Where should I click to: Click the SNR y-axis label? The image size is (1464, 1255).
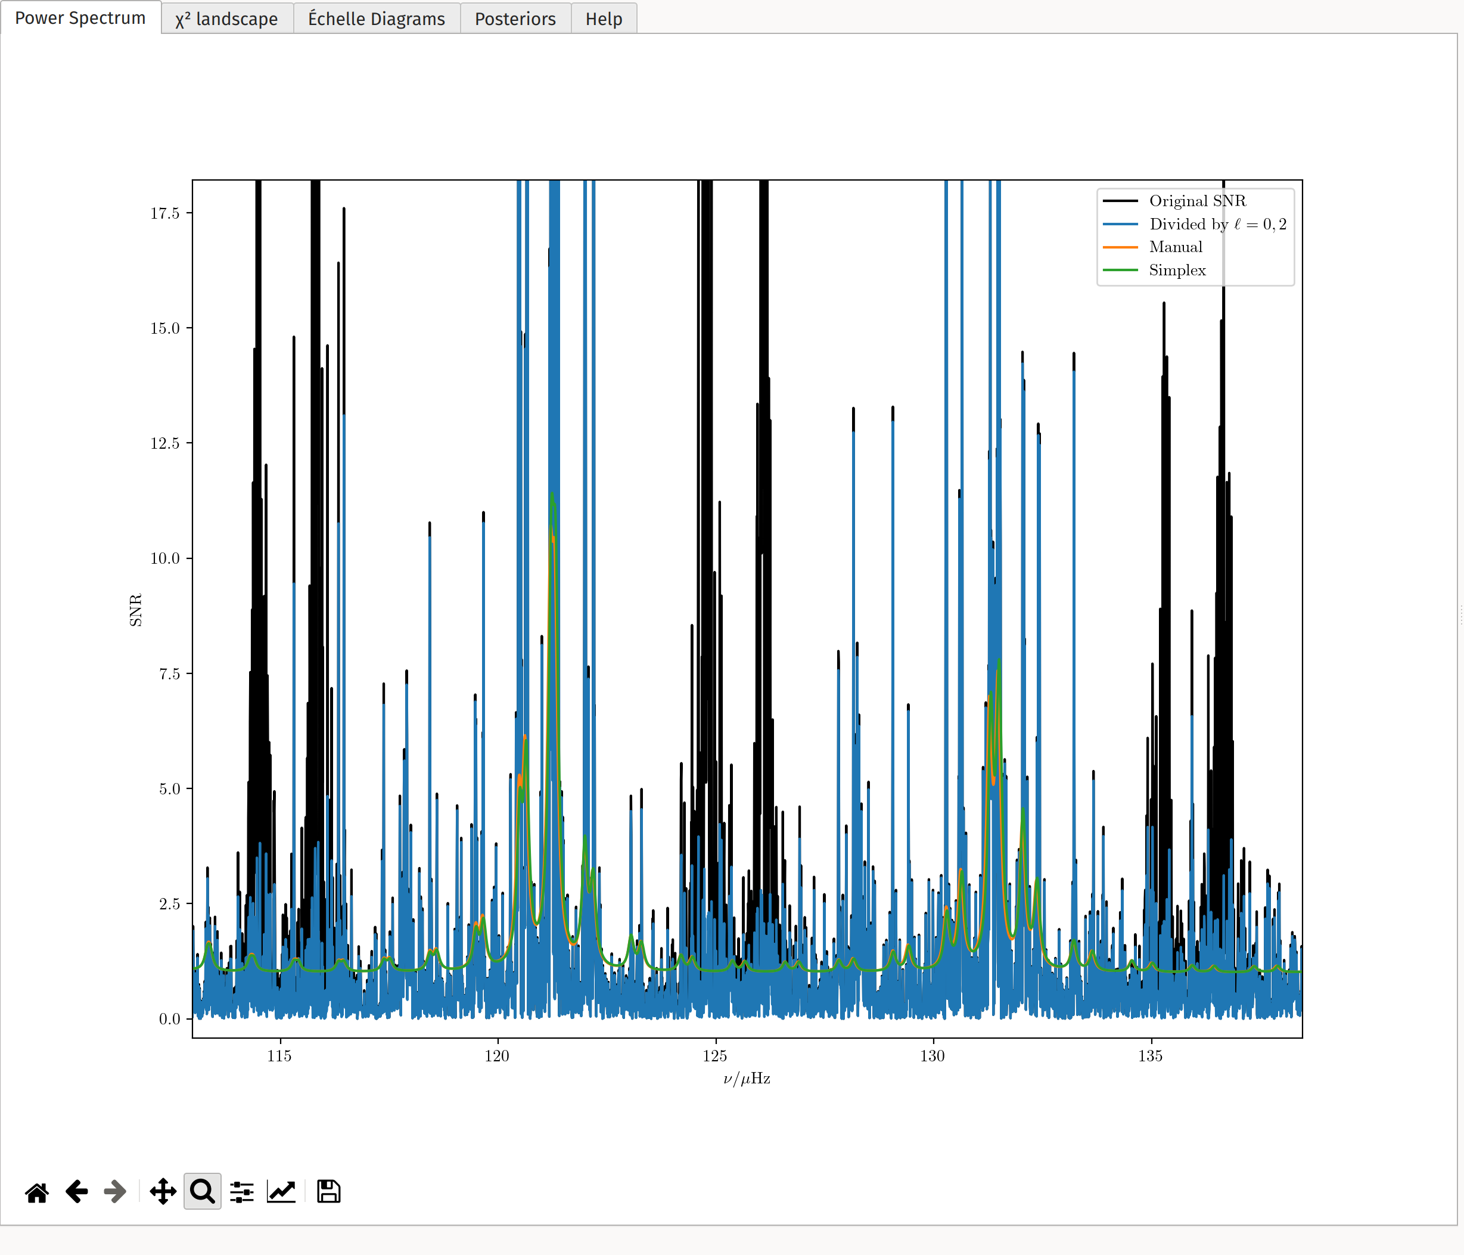[136, 609]
